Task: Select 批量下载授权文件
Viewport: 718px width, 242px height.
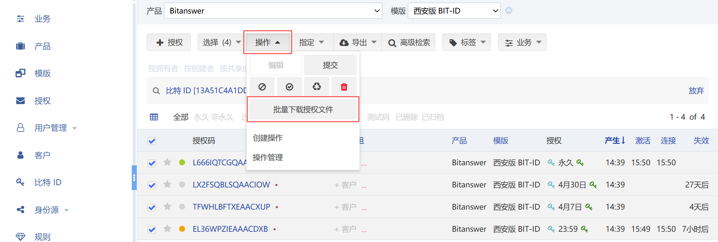Action: pos(303,109)
